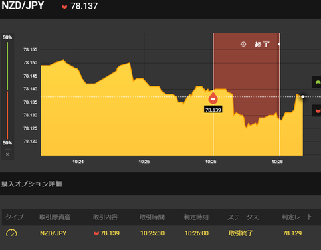
Task: Click the red portion of sentiment bar
Action: tap(7, 115)
